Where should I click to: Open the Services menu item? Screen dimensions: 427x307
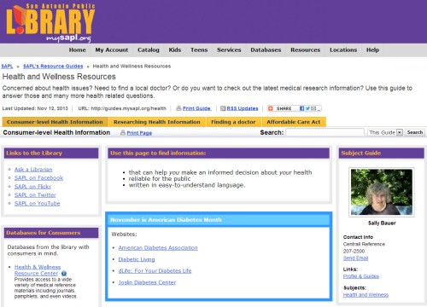tap(229, 50)
